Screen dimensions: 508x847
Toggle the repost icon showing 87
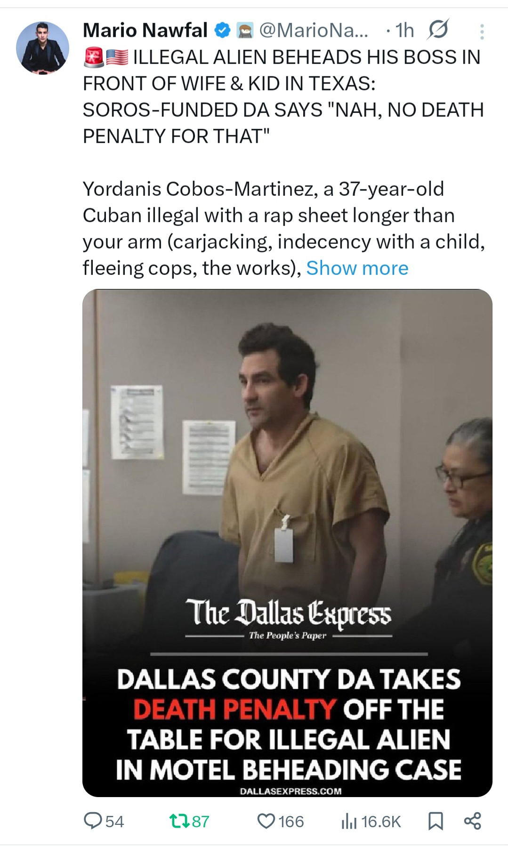[x=179, y=821]
